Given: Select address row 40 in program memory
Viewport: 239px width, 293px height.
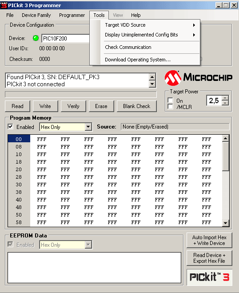Looking at the screenshot, I should pos(19,200).
